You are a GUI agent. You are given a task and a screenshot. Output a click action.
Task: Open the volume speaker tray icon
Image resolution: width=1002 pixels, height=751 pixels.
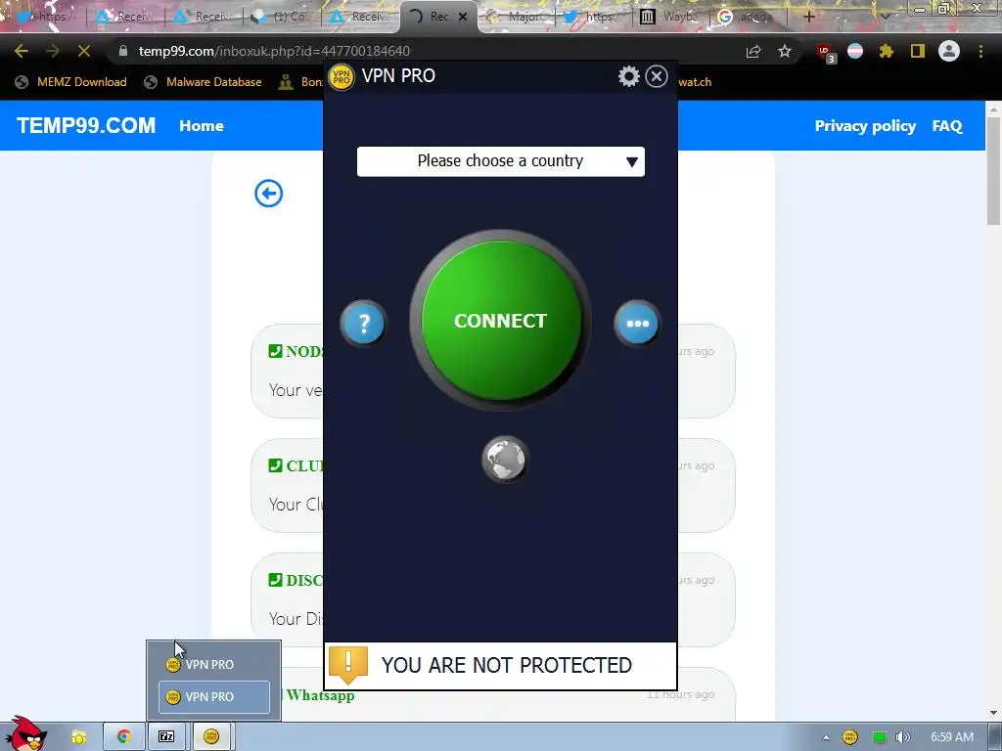click(x=903, y=737)
